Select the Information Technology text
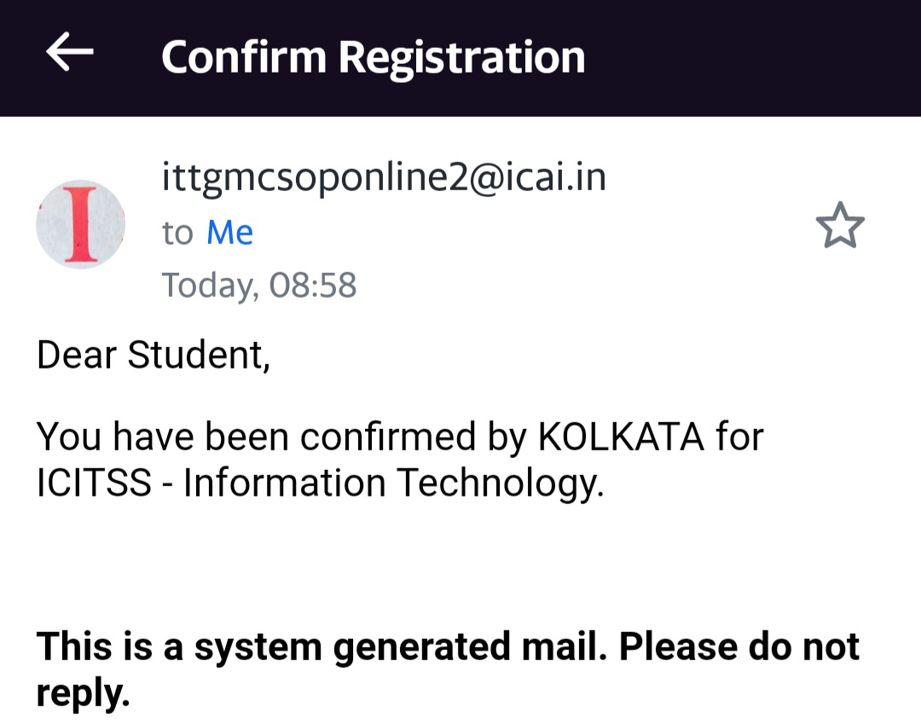This screenshot has height=725, width=921. (393, 483)
